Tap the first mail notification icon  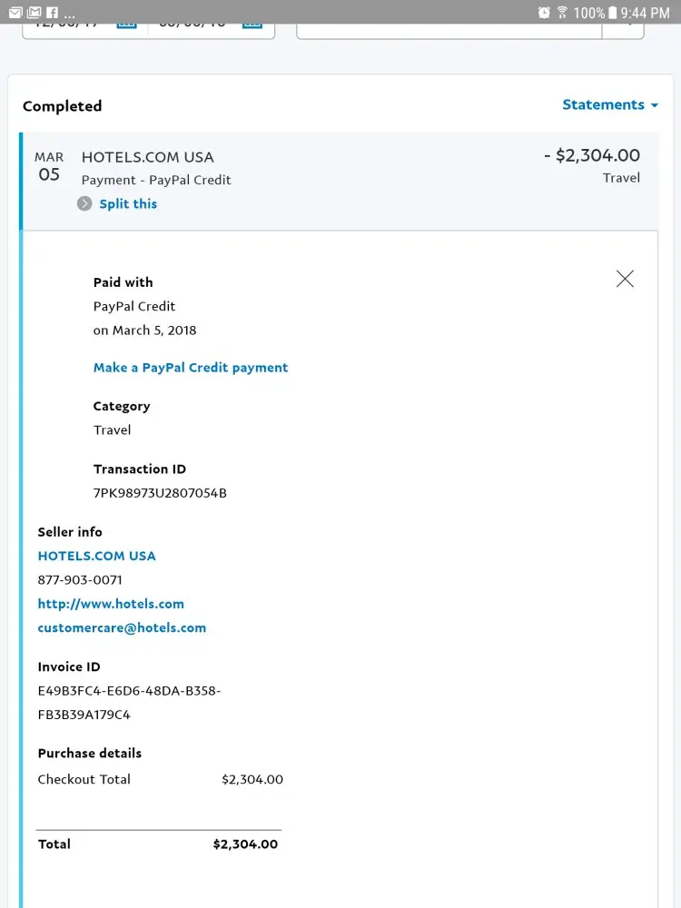[x=15, y=13]
